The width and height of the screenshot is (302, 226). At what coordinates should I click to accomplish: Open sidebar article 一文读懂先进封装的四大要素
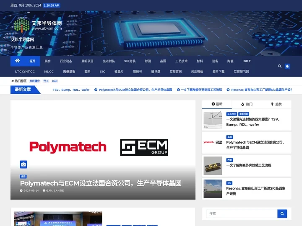tap(253, 122)
